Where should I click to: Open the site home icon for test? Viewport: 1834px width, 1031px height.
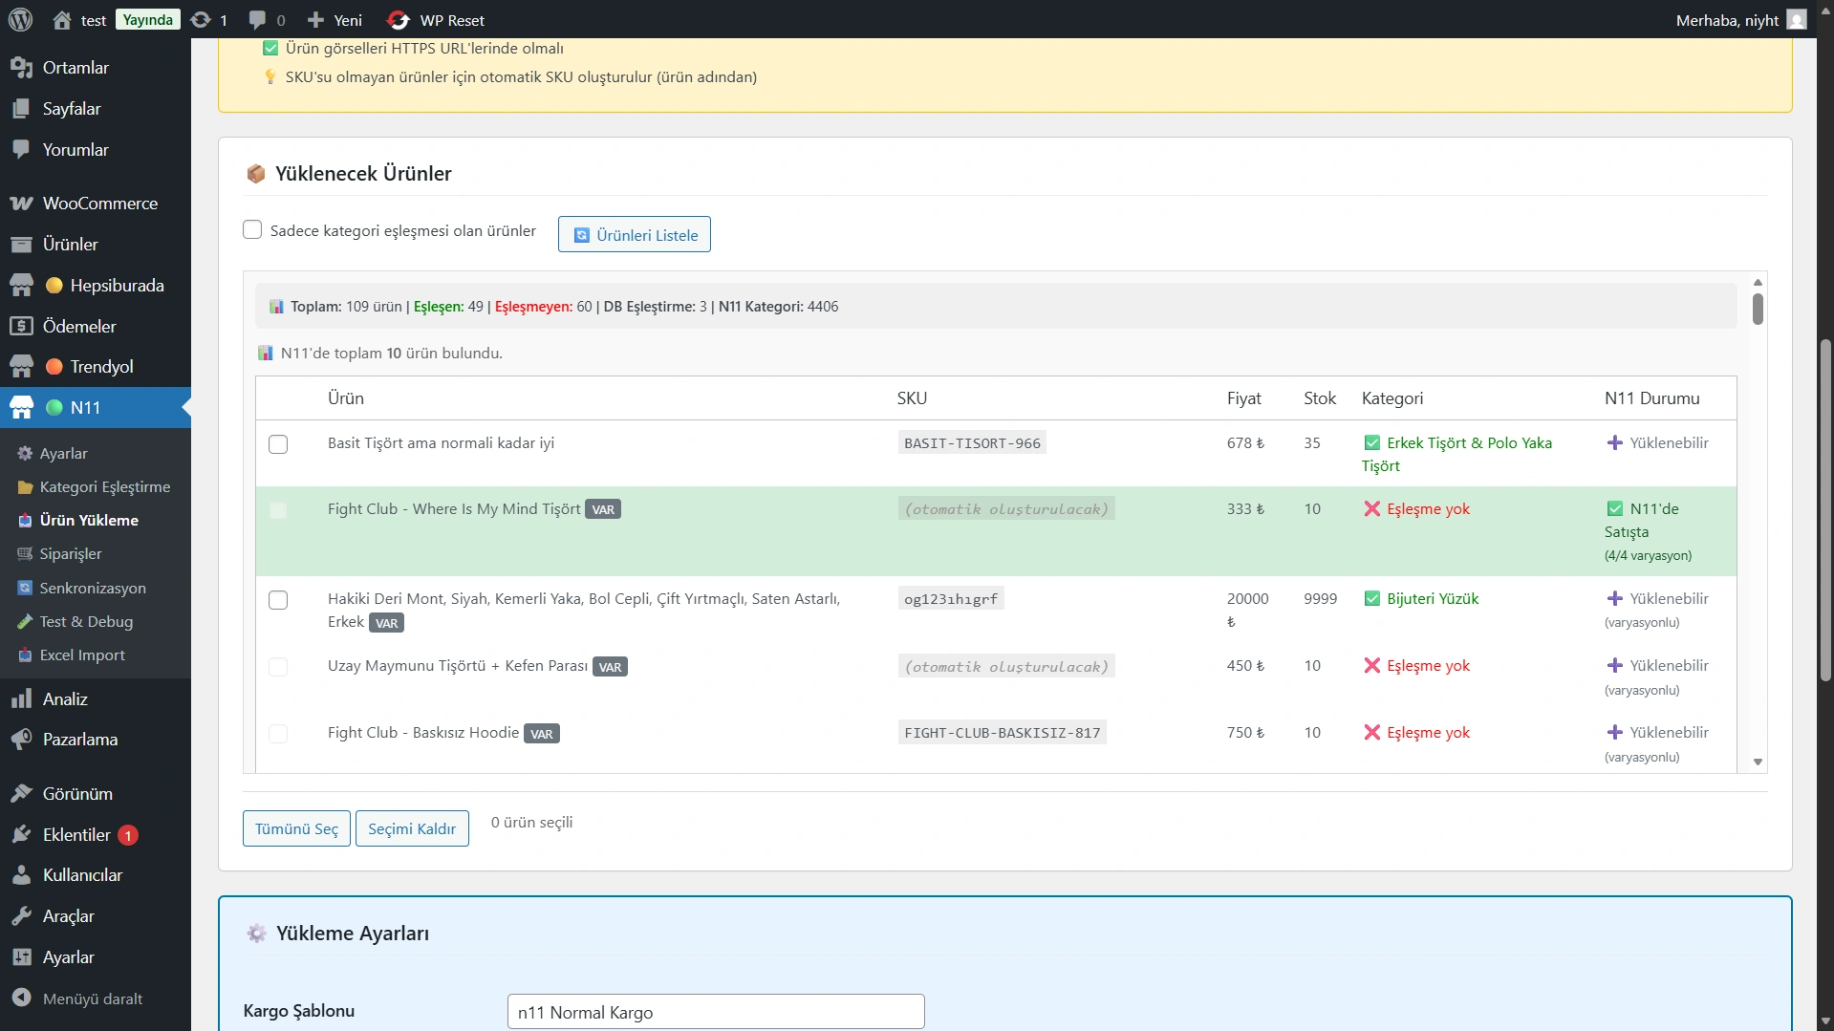tap(62, 20)
